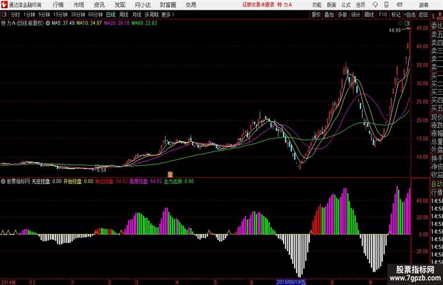This screenshot has height=285, width=443.
Task: Open the 市场 menu
Action: click(79, 5)
